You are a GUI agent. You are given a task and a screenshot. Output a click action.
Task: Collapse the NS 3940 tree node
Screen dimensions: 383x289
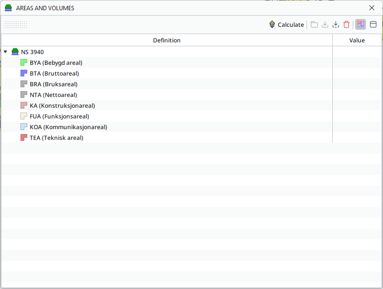tap(5, 52)
